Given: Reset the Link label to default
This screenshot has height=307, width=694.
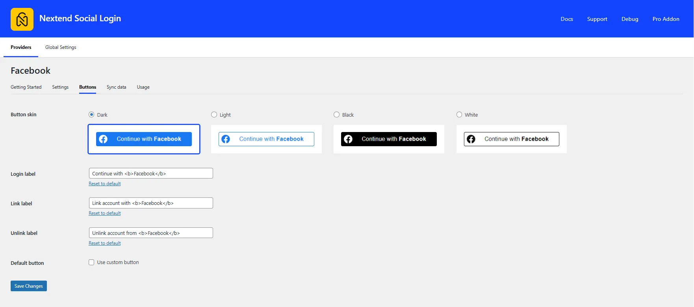Looking at the screenshot, I should coord(105,213).
